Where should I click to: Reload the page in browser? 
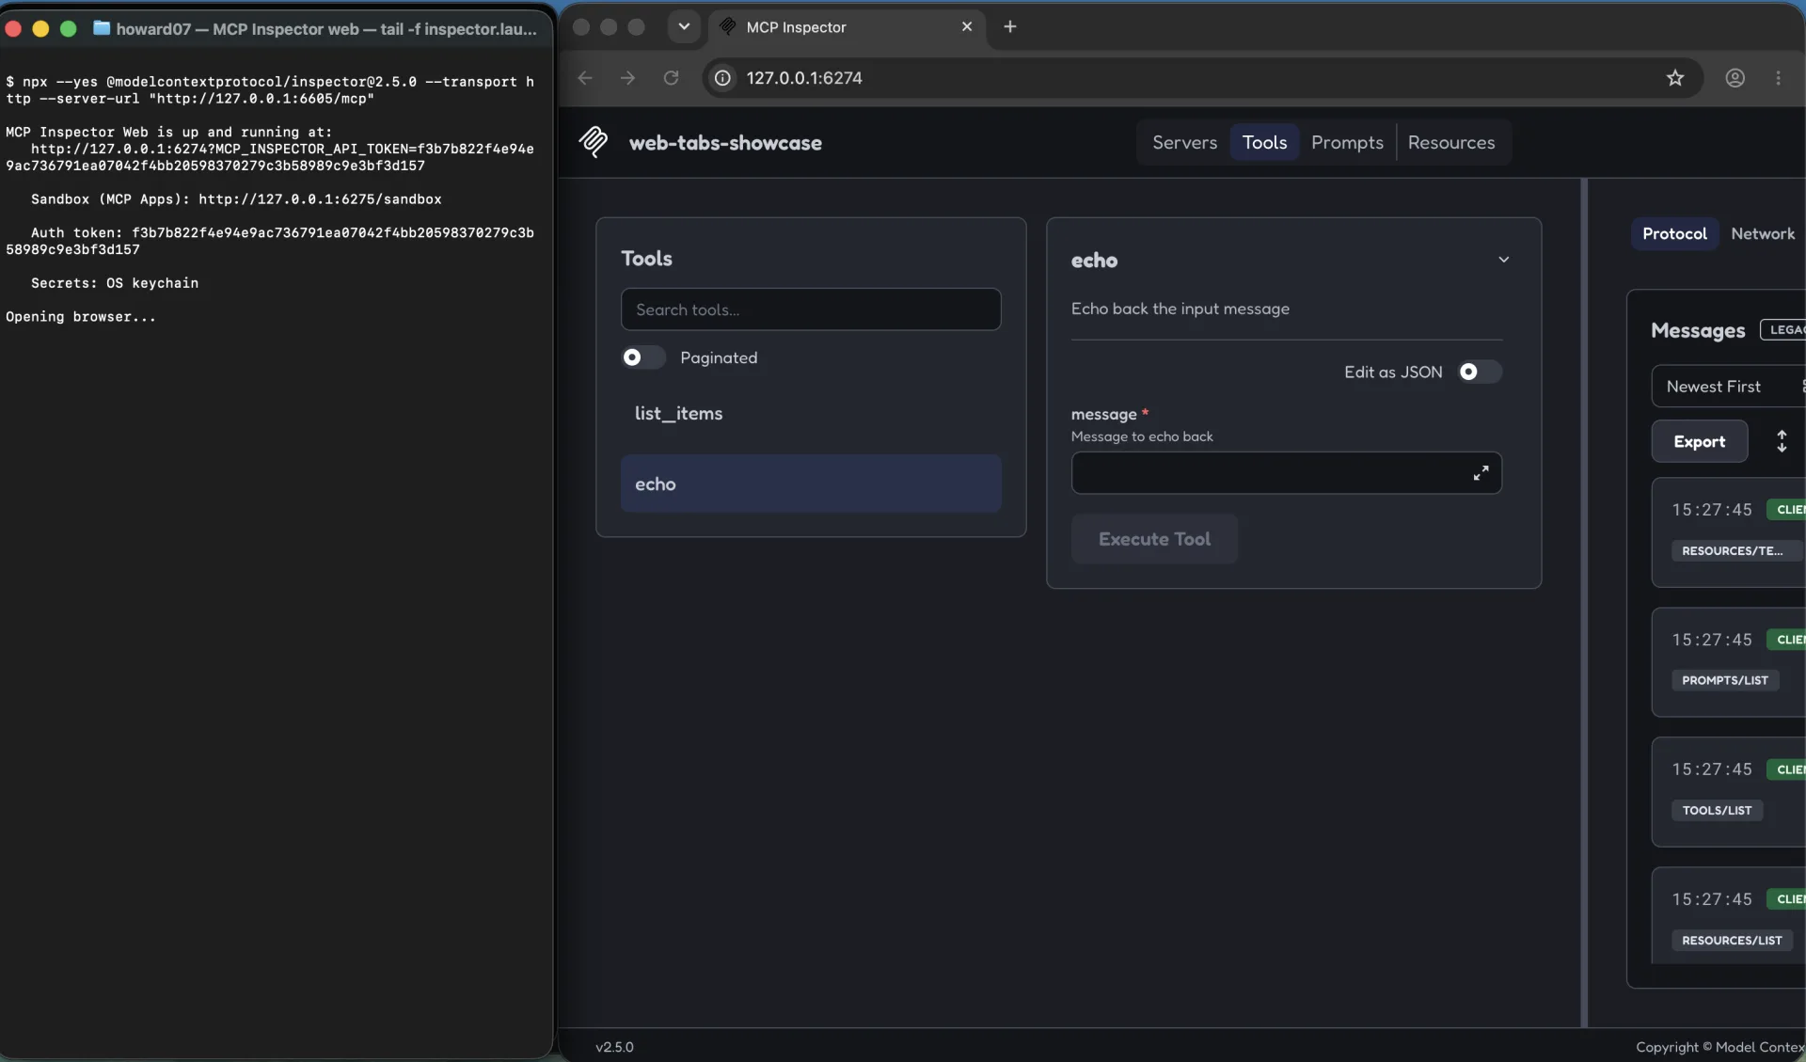pyautogui.click(x=671, y=78)
